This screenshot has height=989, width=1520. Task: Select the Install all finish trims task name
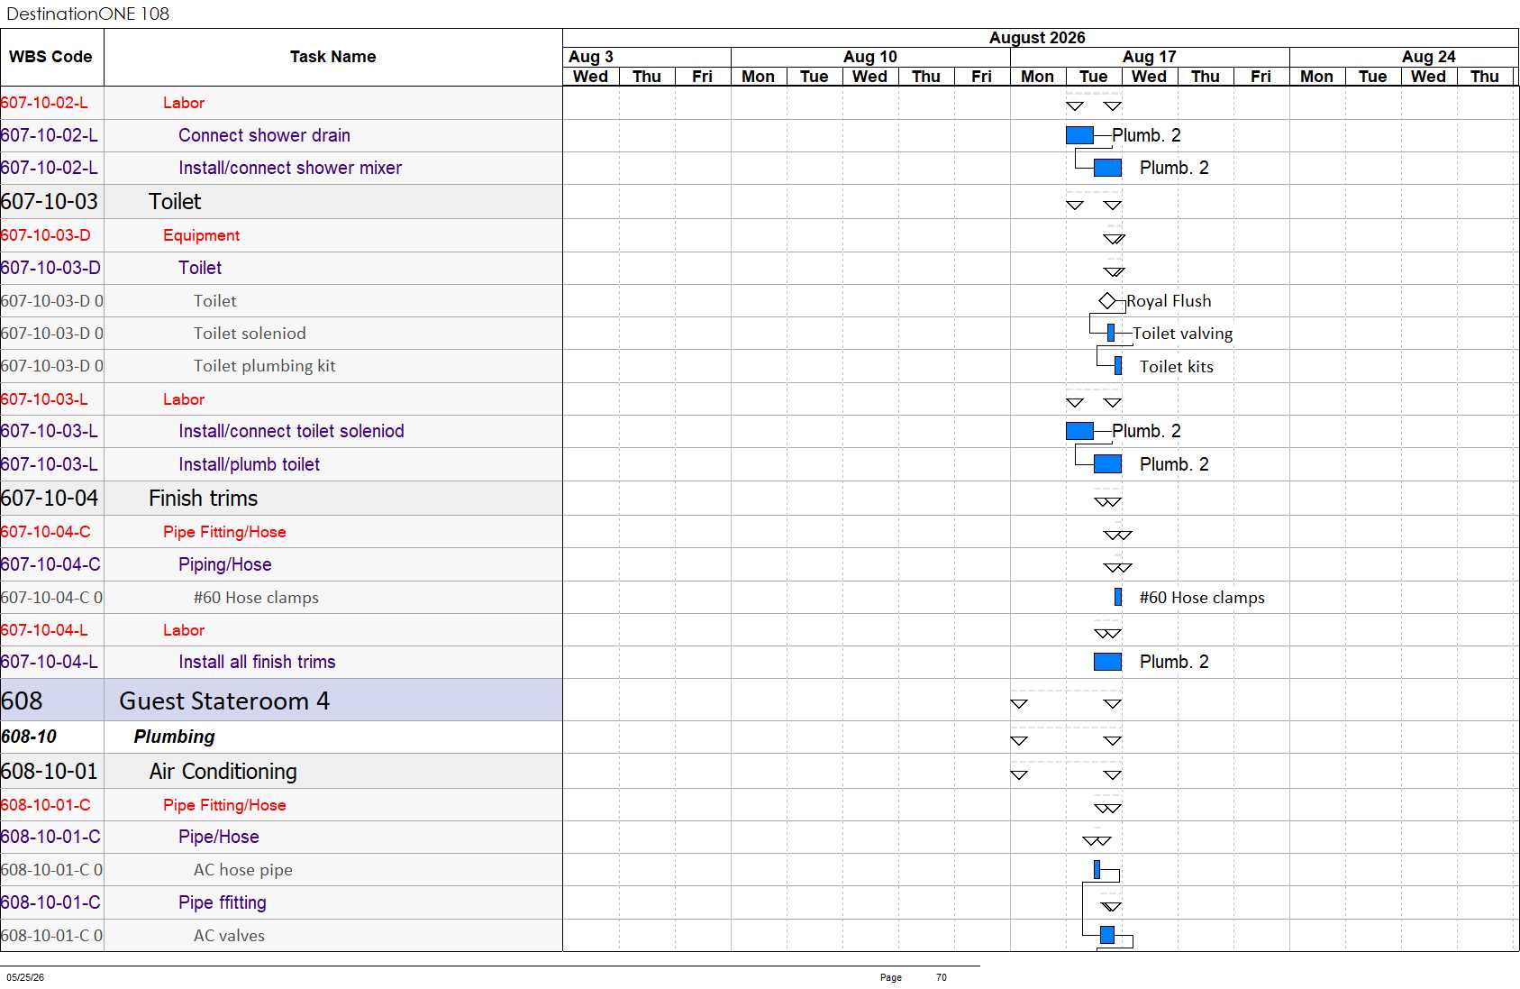coord(257,662)
